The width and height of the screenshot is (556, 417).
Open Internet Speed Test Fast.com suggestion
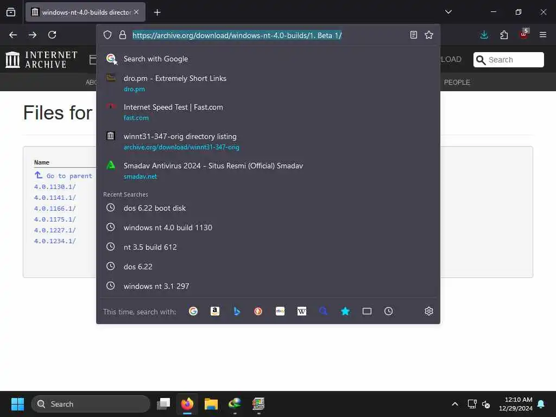[268, 112]
